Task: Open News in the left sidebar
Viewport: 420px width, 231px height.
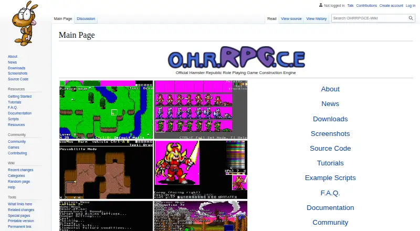Action: (12, 62)
